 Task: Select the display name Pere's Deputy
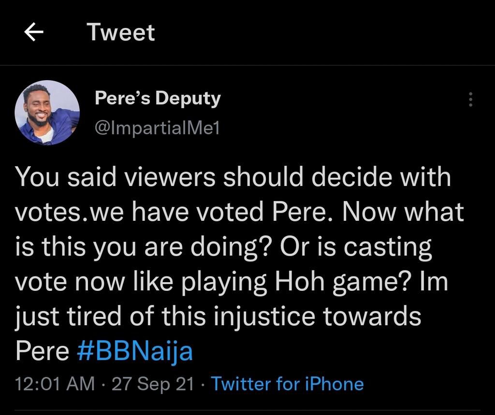click(158, 97)
